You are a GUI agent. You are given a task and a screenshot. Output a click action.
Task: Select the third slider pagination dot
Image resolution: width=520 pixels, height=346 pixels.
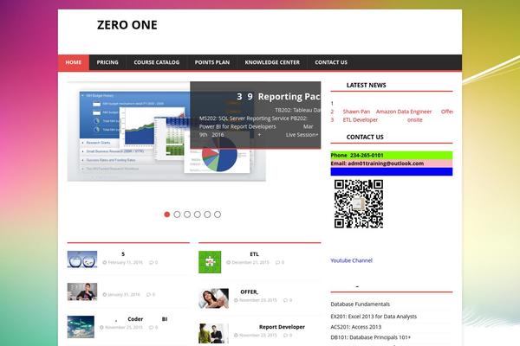187,215
